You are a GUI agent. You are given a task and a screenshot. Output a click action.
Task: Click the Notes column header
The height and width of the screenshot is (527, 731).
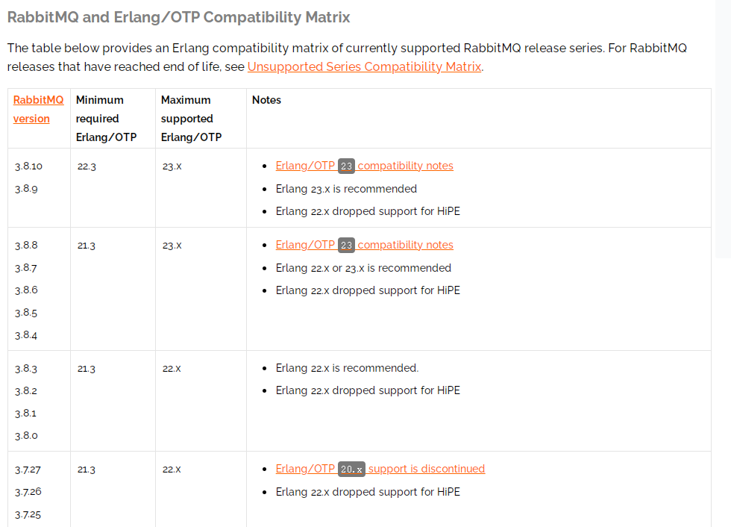click(x=266, y=100)
